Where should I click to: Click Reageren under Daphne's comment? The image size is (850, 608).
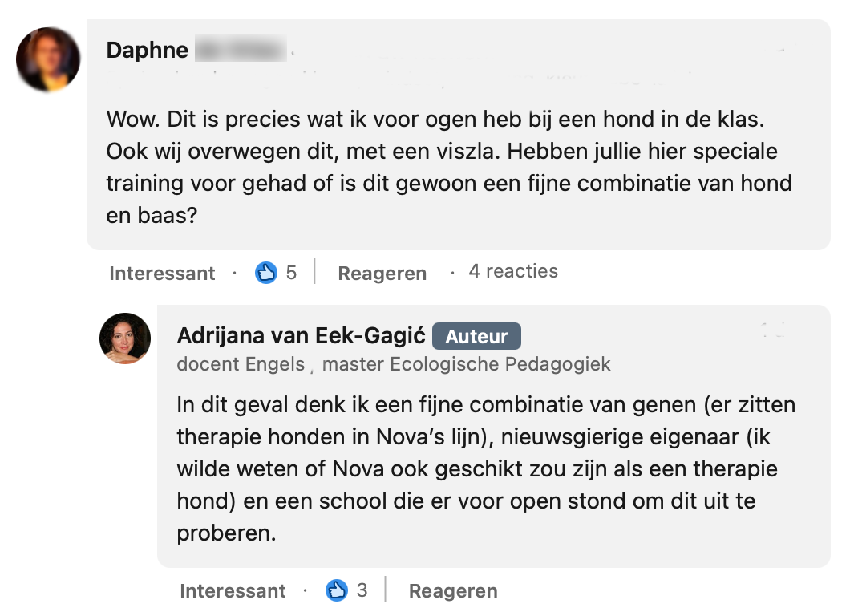382,274
